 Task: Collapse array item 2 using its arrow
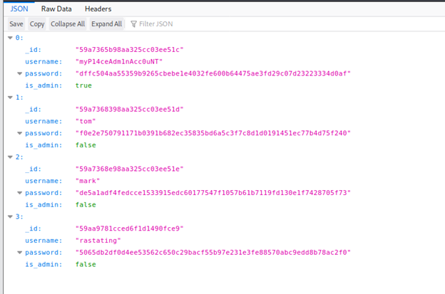(x=9, y=157)
